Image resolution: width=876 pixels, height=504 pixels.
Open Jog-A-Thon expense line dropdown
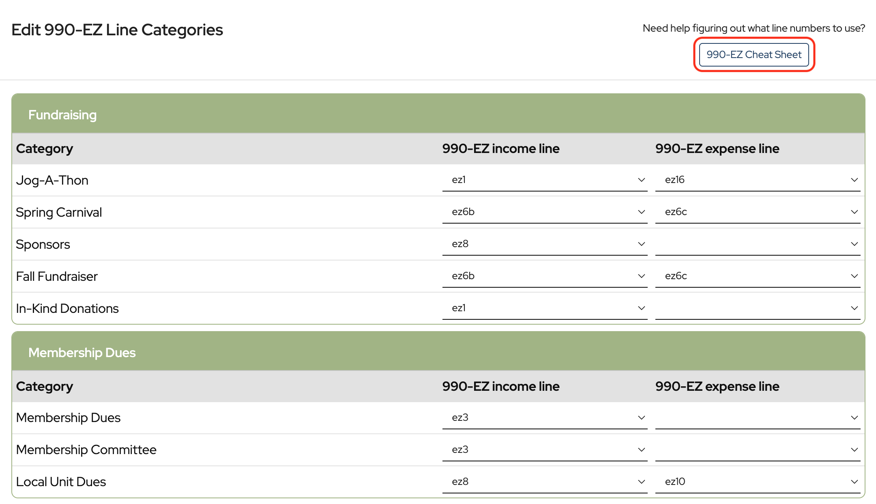(x=757, y=180)
